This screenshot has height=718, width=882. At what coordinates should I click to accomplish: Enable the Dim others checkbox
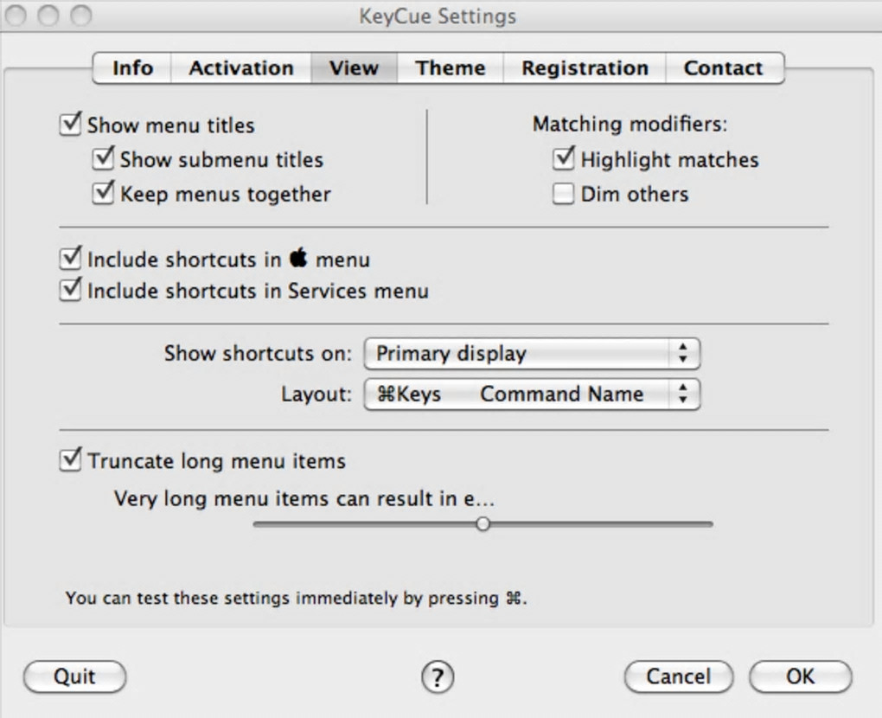click(x=564, y=194)
